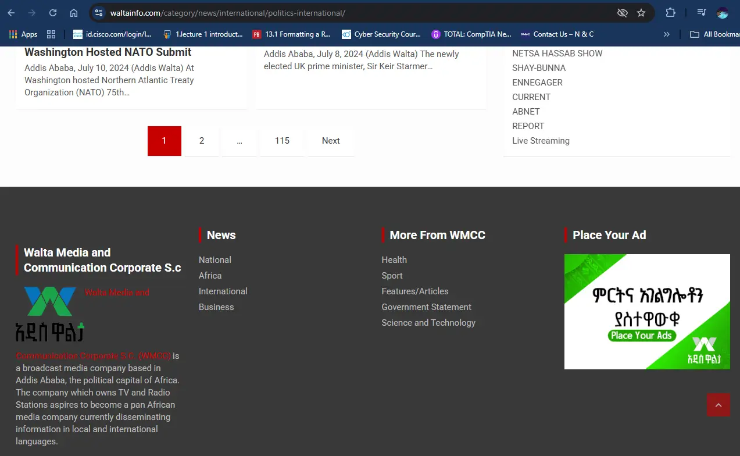
Task: Open the '13.1 Formatting a R...' bookmark
Action: (x=292, y=34)
